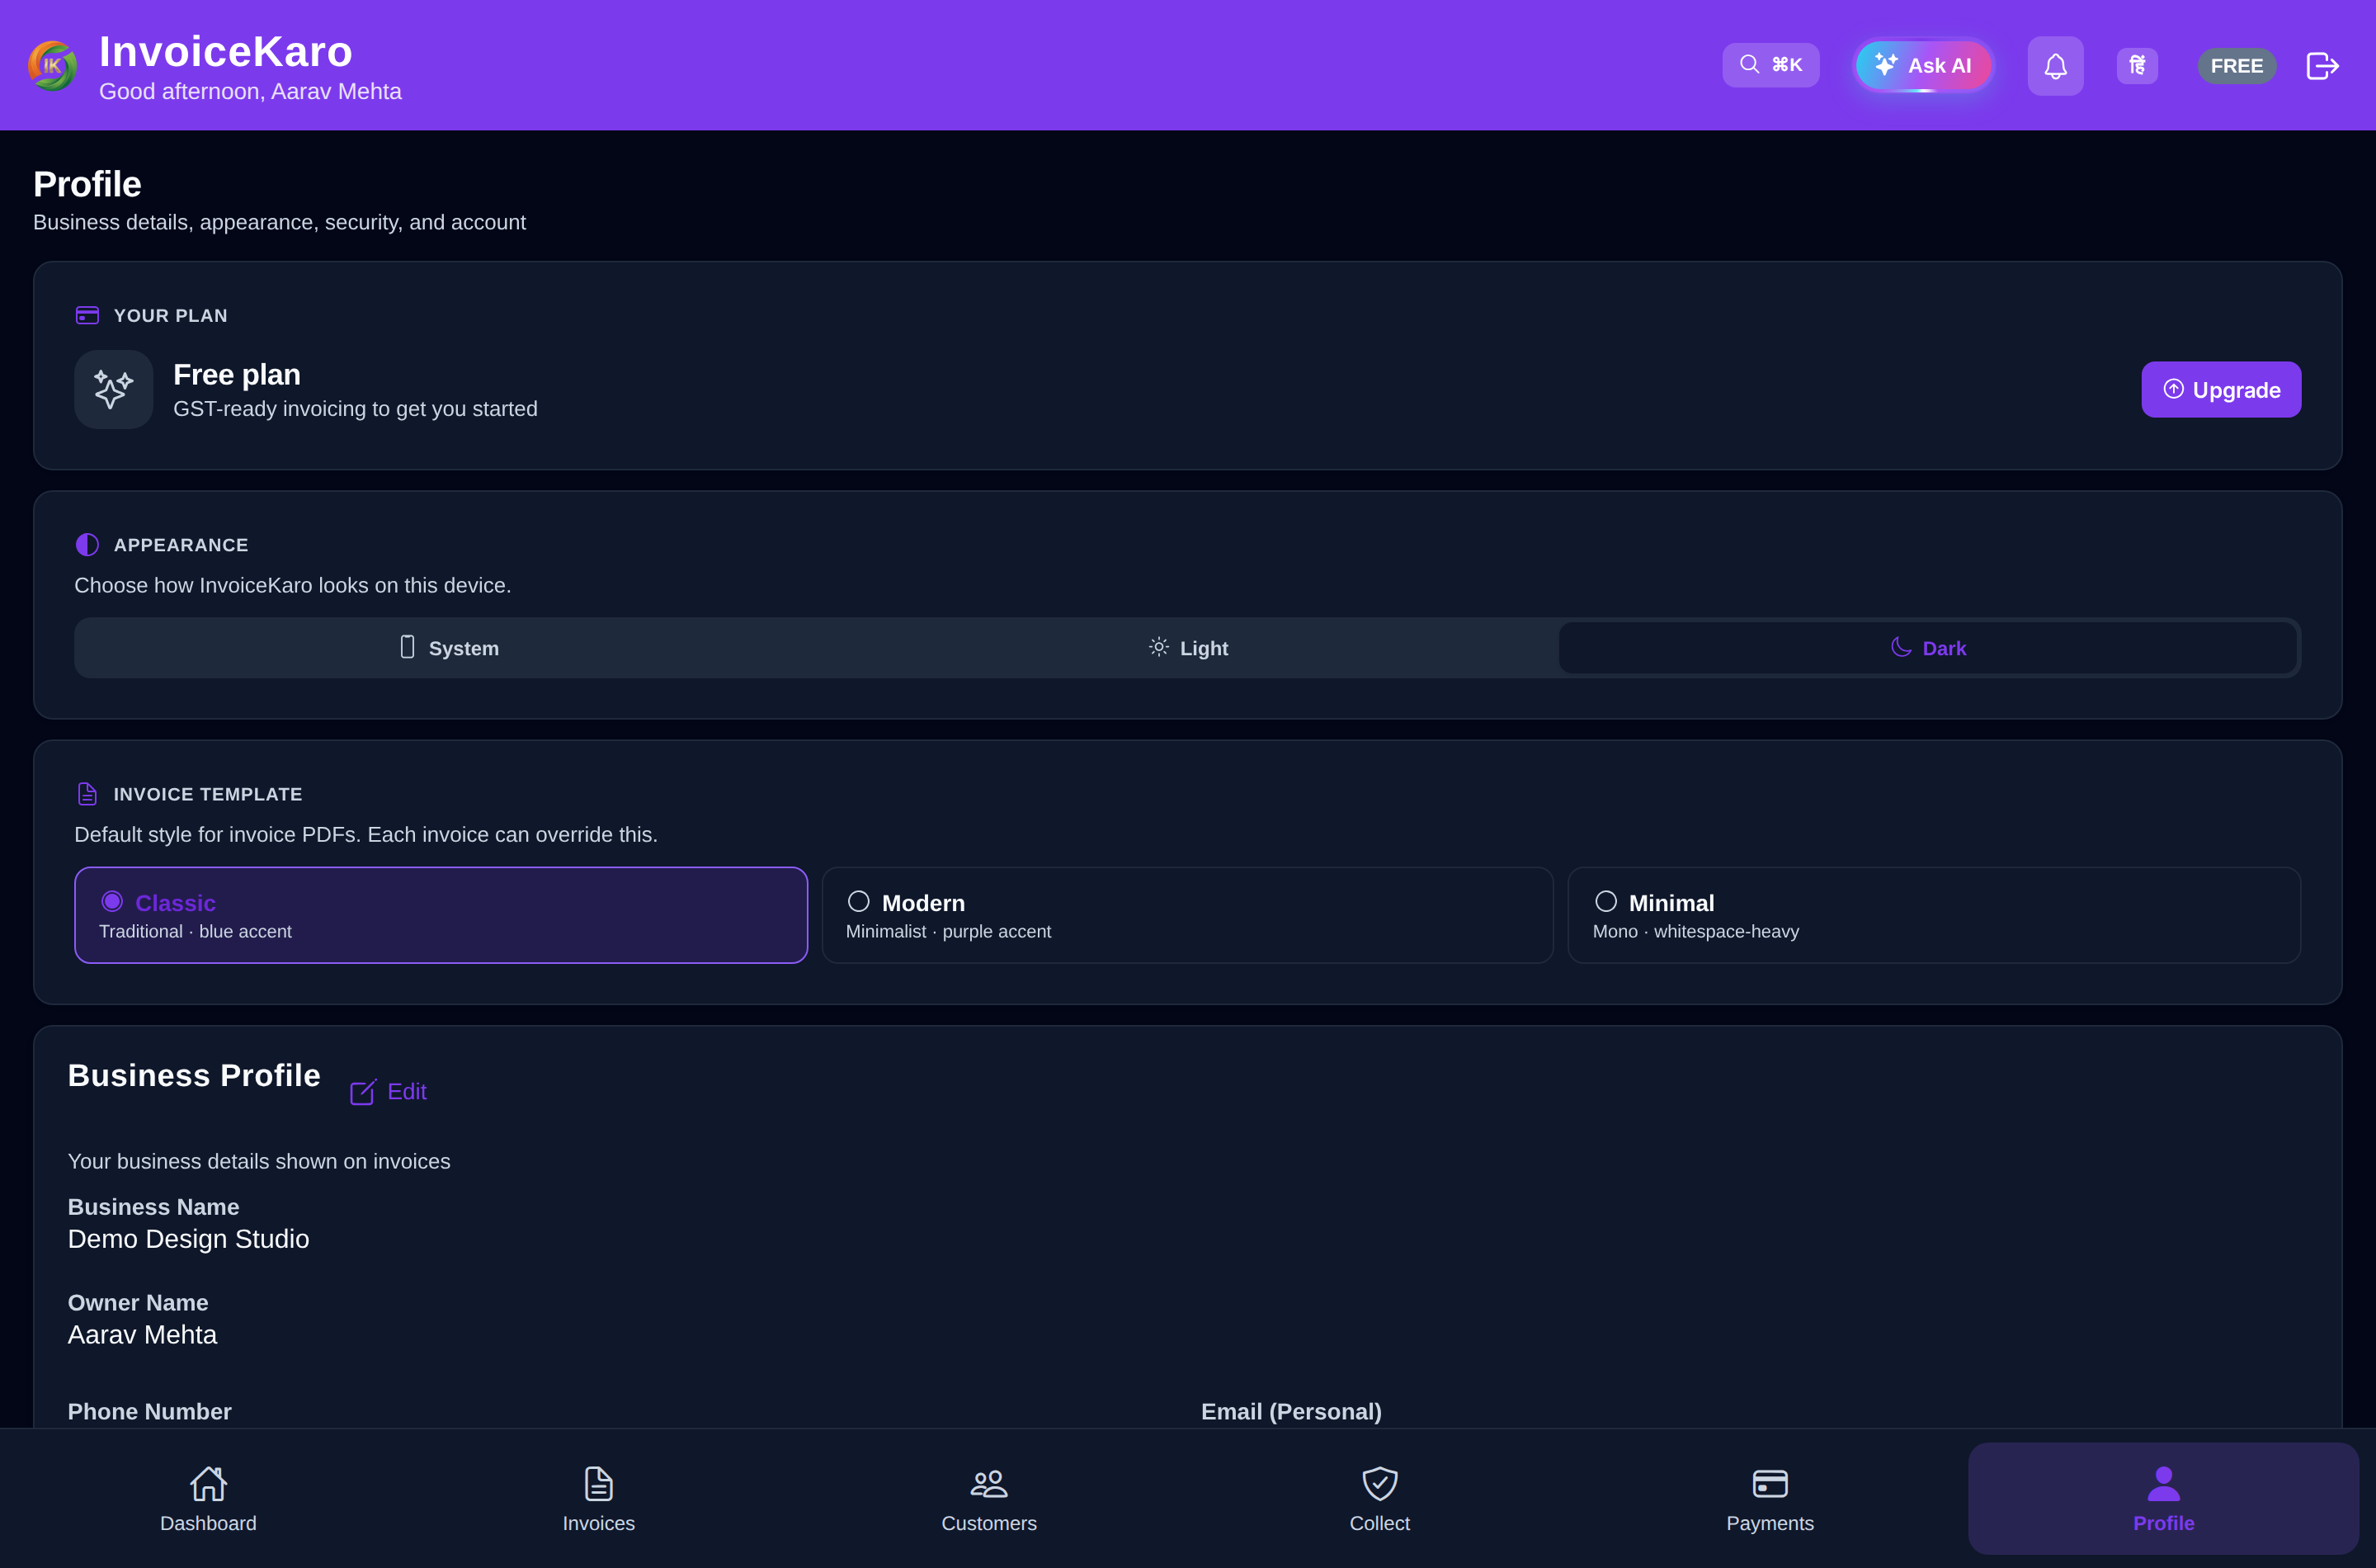Choose the Modern invoice template
The width and height of the screenshot is (2376, 1568).
tap(1187, 915)
